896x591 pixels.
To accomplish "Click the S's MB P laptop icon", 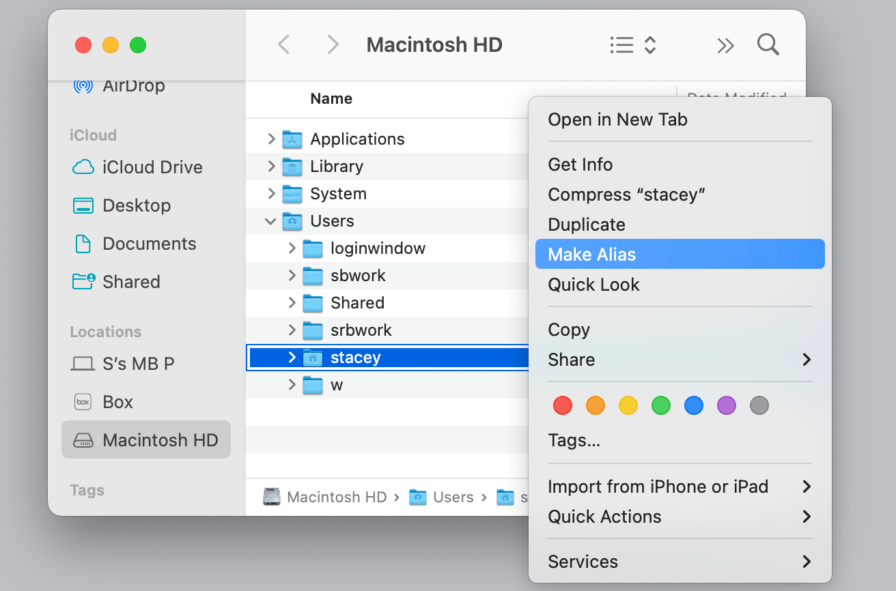I will tap(83, 364).
